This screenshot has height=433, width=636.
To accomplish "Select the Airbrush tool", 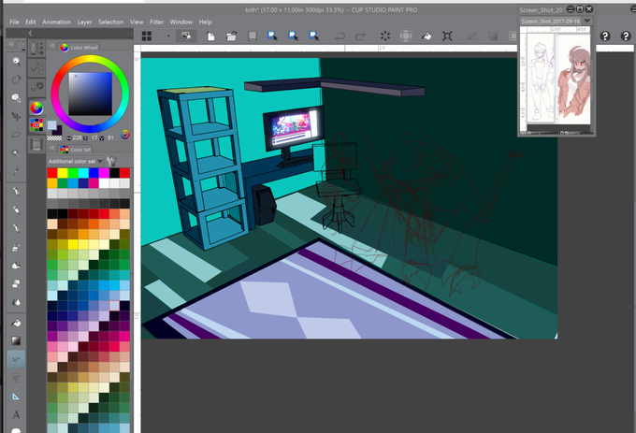I will (x=16, y=247).
